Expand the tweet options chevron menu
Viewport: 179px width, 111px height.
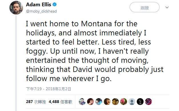click(167, 7)
